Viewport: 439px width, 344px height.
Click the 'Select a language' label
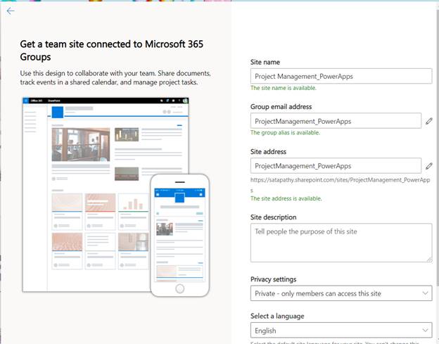(277, 316)
